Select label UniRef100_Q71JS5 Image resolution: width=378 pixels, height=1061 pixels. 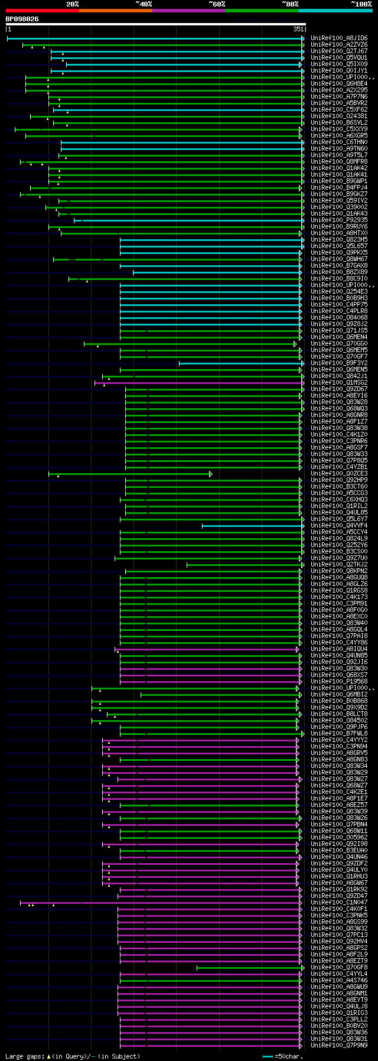(x=339, y=331)
